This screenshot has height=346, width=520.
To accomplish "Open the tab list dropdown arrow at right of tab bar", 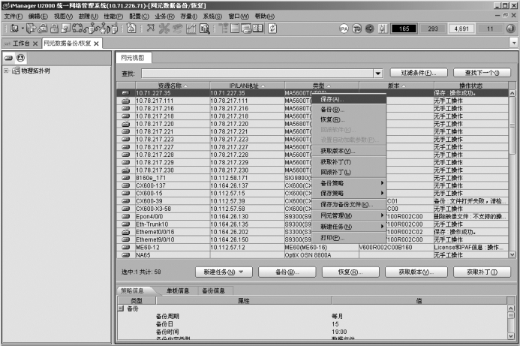I will click(514, 43).
